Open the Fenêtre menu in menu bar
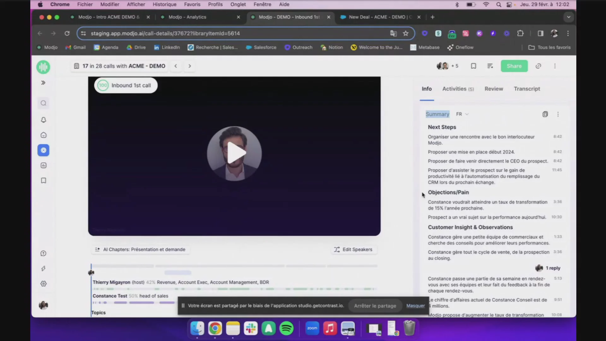The width and height of the screenshot is (606, 341). tap(262, 4)
